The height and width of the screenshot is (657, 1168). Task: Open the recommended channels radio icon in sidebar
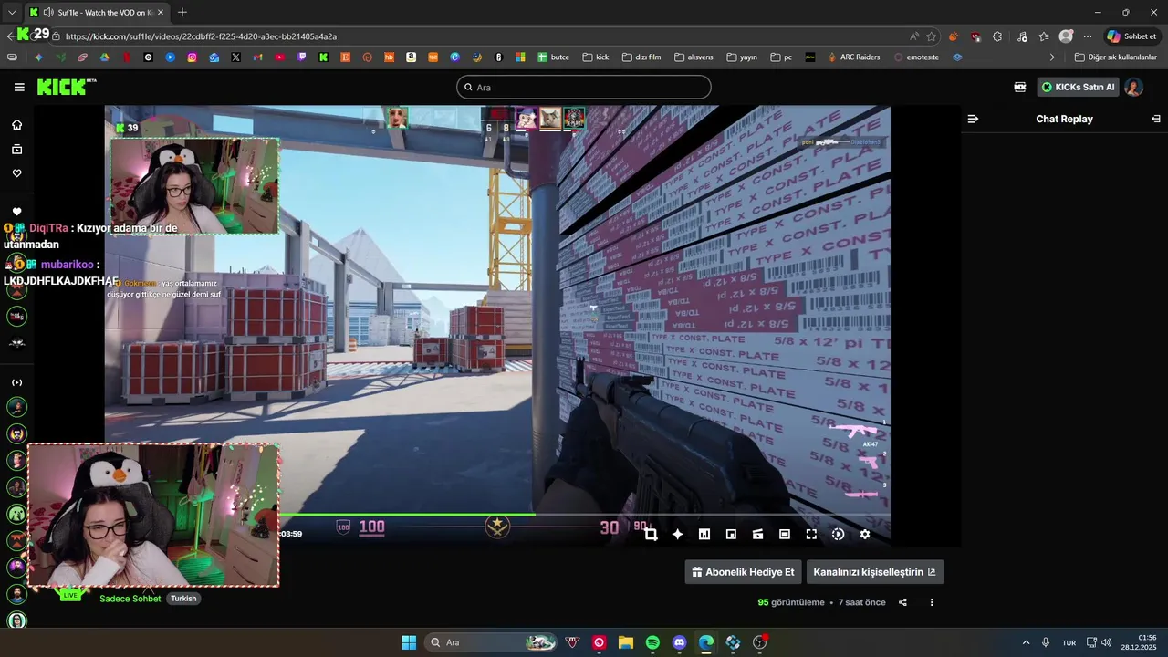[x=16, y=382]
